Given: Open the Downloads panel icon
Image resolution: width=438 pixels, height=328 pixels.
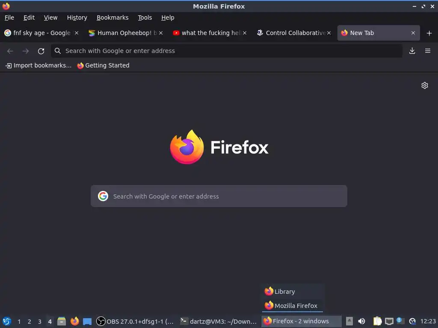Looking at the screenshot, I should (412, 51).
